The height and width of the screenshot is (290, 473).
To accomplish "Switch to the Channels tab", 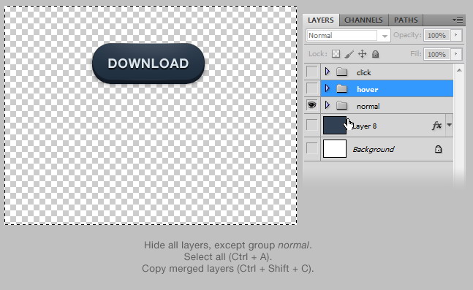I will coord(363,20).
